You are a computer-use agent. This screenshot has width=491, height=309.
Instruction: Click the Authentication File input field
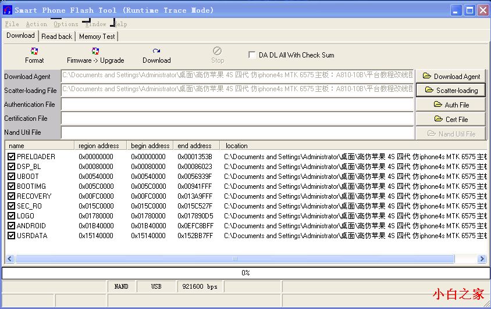click(x=237, y=105)
